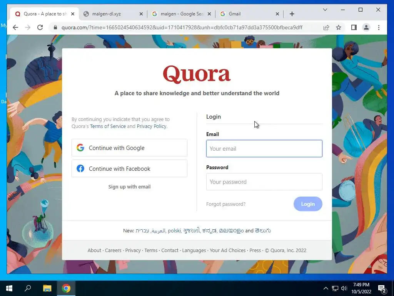Open the Windows Start menu
Viewport: 394px width, 296px height.
9,288
